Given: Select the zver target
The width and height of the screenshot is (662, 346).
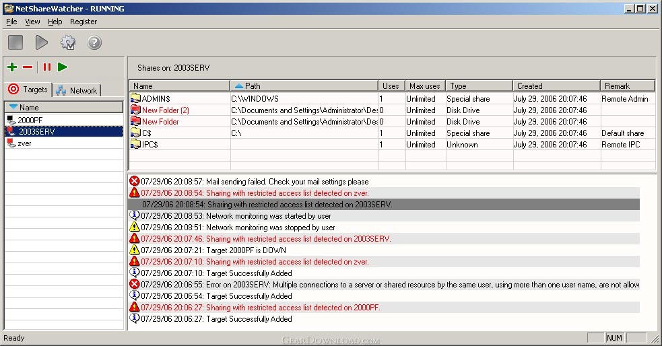Looking at the screenshot, I should click(x=64, y=143).
